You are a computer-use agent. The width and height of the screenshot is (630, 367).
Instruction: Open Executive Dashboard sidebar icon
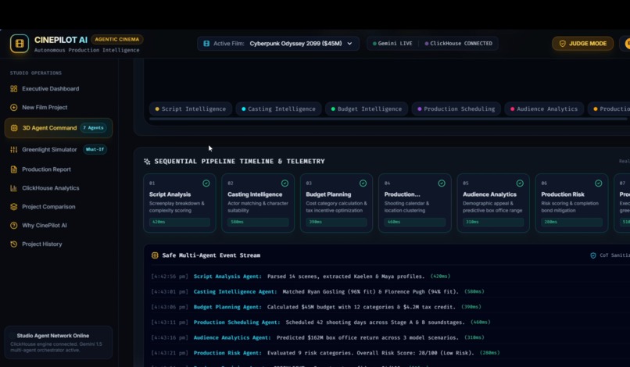13,89
